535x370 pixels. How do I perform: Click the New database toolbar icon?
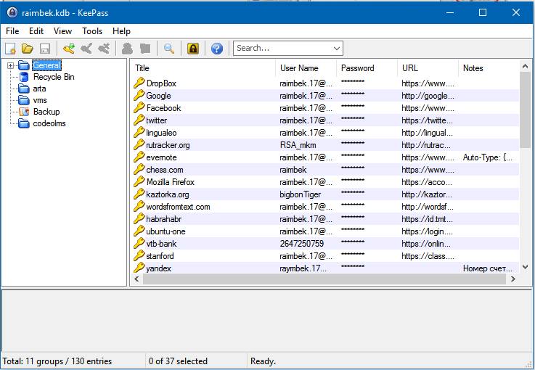pyautogui.click(x=11, y=49)
